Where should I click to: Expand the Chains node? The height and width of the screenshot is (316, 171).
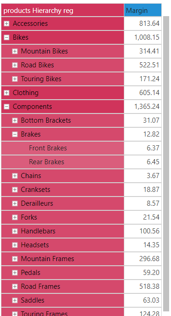(x=15, y=176)
